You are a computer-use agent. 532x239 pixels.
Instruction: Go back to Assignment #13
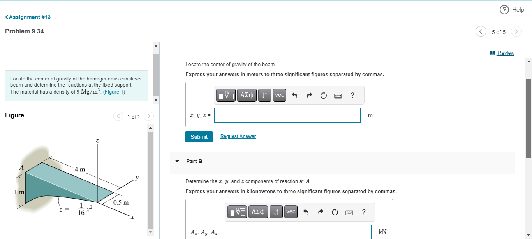[x=28, y=17]
